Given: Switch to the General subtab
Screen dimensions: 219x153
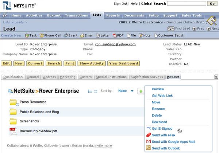Looking at the screenshot, I should pyautogui.click(x=33, y=77).
